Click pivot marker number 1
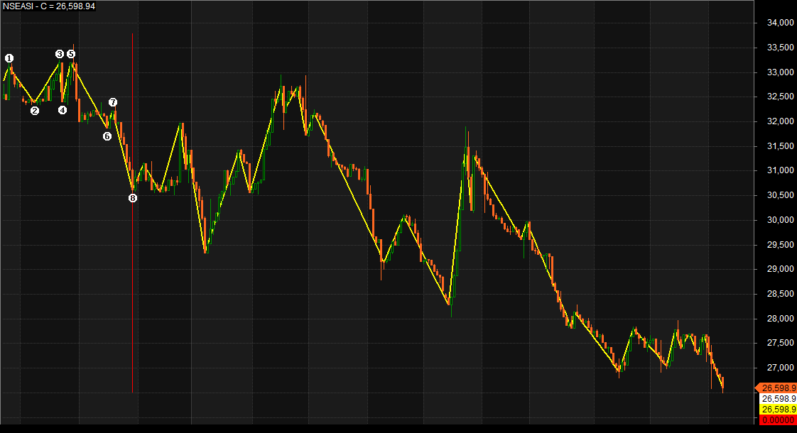 coord(9,58)
